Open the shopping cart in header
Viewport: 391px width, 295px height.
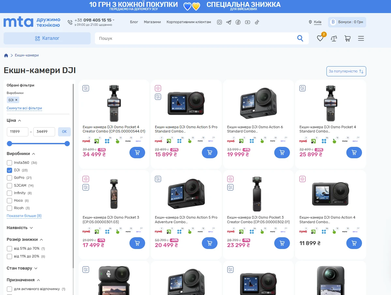[x=347, y=39]
